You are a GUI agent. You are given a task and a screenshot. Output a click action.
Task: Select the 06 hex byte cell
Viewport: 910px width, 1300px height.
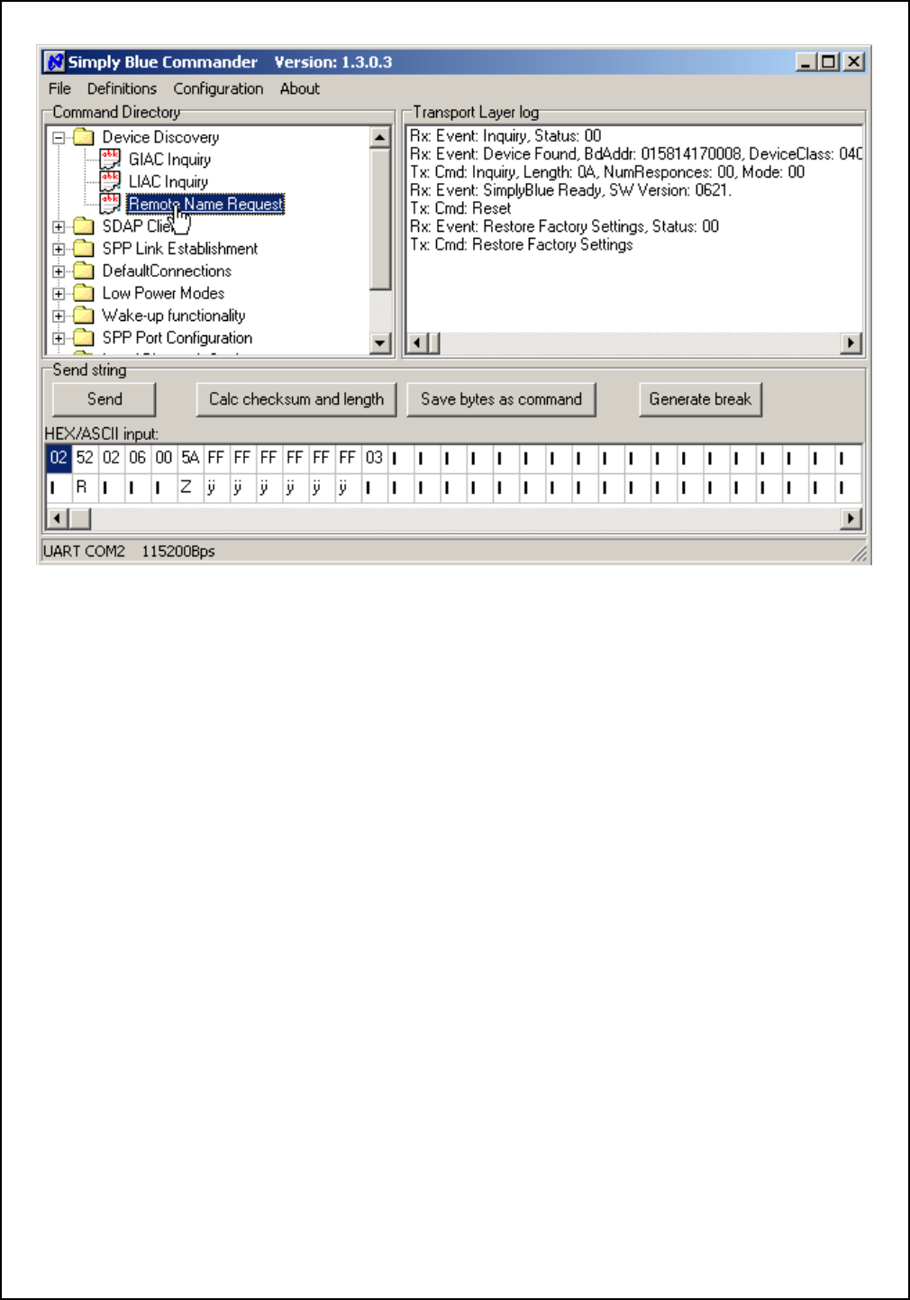pos(137,458)
